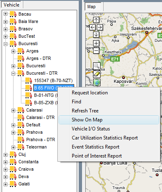Expand the Baia Mare tree node
The width and height of the screenshot is (162, 192).
coord(5,22)
